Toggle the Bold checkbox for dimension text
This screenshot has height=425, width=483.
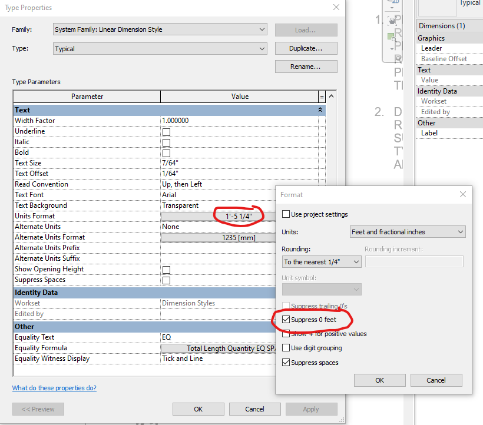tap(166, 152)
